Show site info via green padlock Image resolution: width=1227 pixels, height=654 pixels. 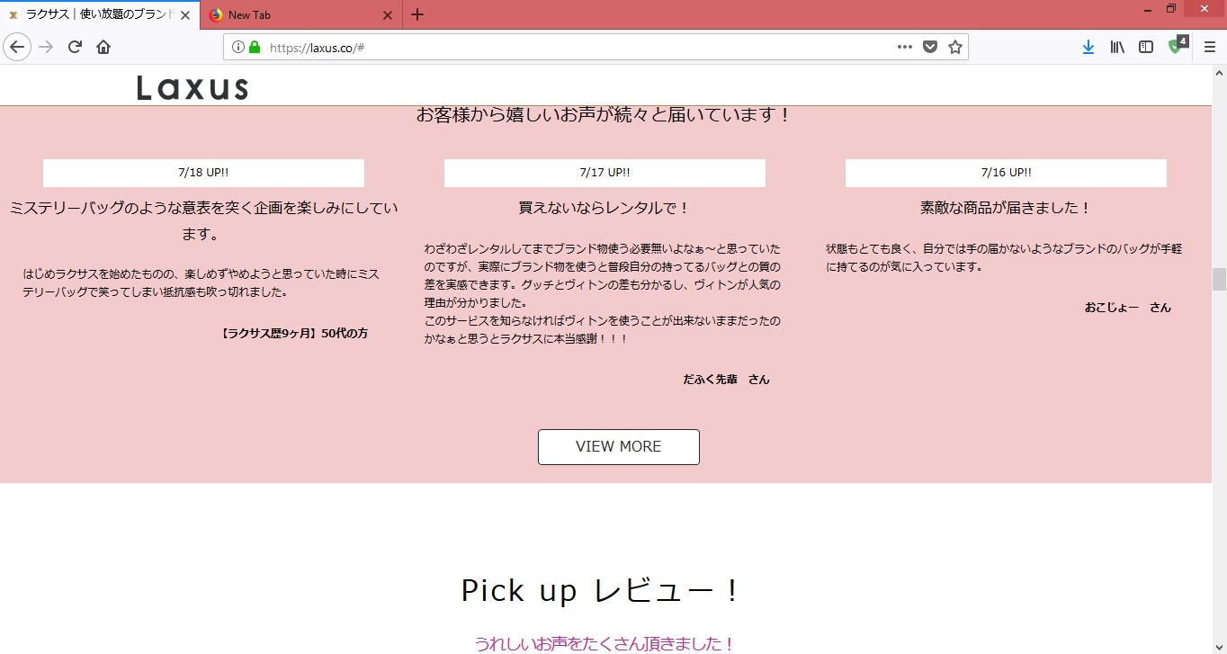click(x=255, y=47)
